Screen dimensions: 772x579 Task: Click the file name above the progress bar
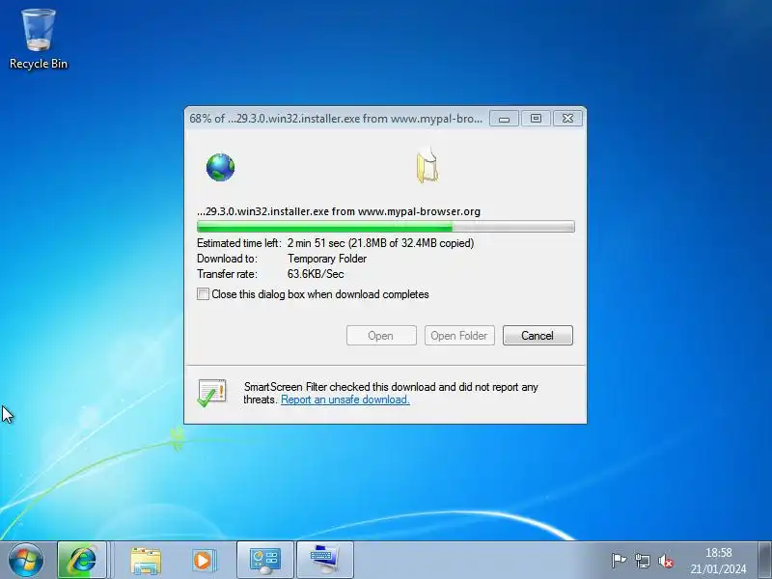[x=339, y=211]
